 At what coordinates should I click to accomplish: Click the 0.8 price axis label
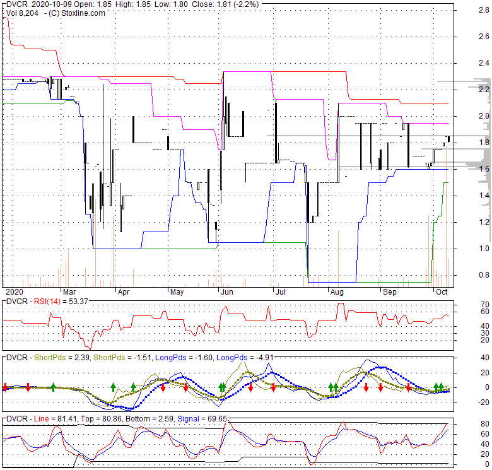pos(484,275)
